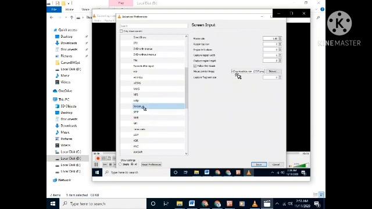Open the media player icon in outer taskbar

(242, 204)
